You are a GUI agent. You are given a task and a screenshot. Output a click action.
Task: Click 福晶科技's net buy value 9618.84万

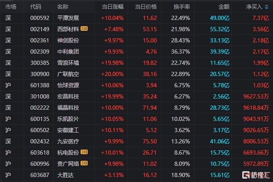(256, 108)
